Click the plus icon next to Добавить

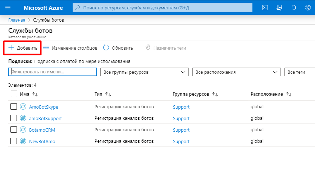(x=11, y=47)
